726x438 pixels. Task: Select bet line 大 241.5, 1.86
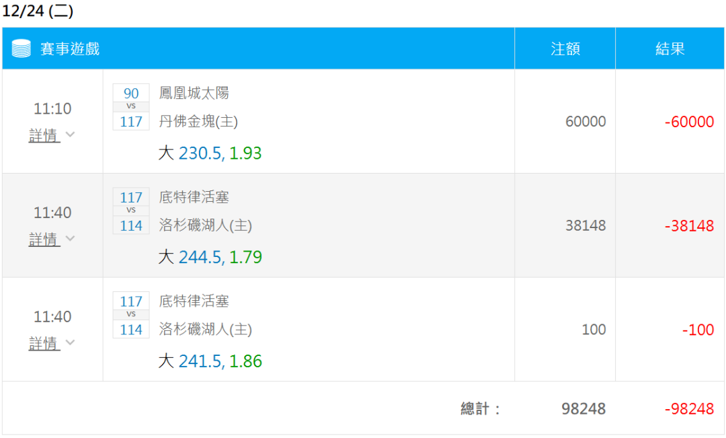click(x=210, y=361)
